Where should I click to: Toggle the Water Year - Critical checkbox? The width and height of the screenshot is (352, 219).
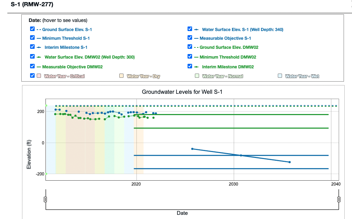click(x=33, y=76)
